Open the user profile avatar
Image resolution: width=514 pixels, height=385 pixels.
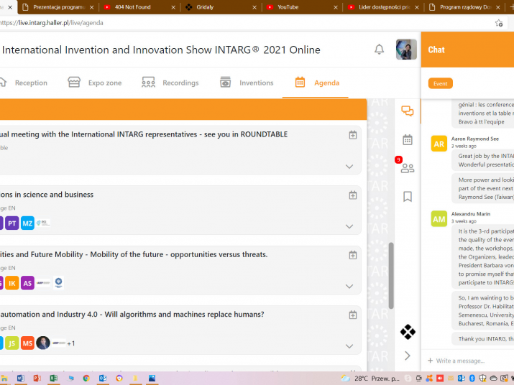coord(406,50)
